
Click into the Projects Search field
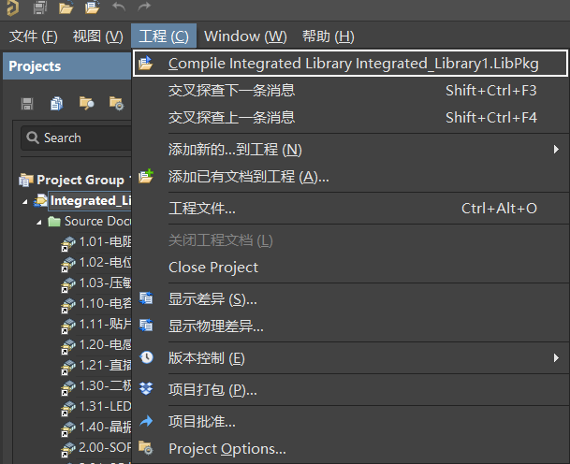click(77, 138)
